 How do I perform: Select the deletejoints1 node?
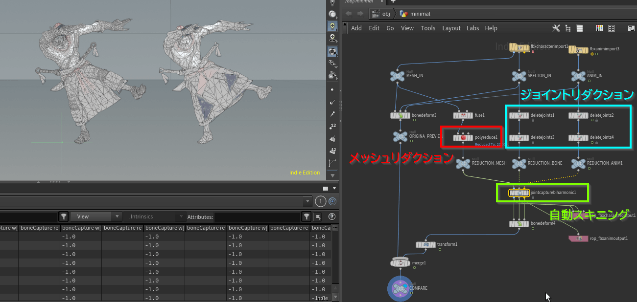click(x=519, y=115)
